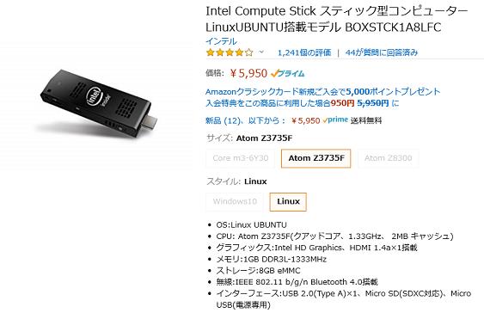Expand the rating breakdown chevron

pyautogui.click(x=261, y=52)
